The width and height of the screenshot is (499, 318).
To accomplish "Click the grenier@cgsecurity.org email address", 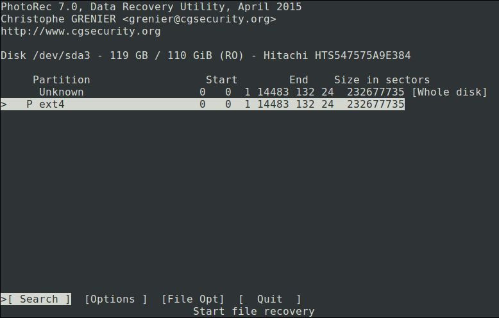I will click(199, 19).
